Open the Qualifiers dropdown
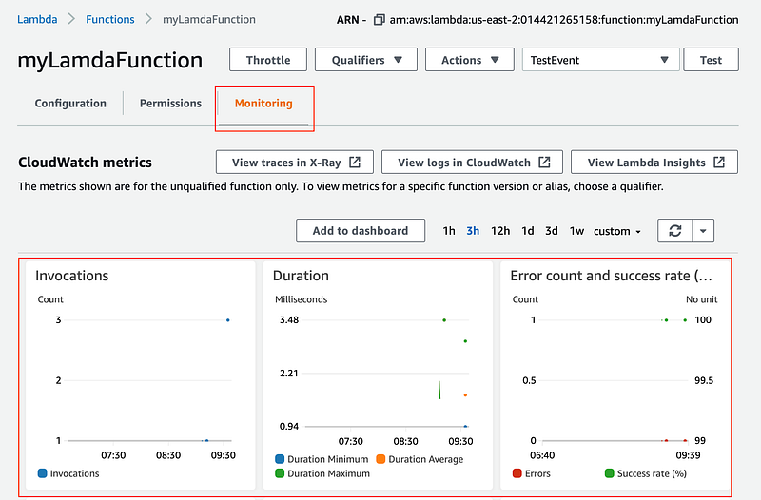Screen dimensions: 761x500 coord(366,60)
